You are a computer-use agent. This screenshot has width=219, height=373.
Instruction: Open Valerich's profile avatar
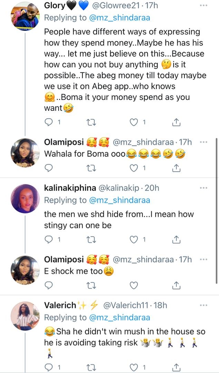tap(25, 316)
